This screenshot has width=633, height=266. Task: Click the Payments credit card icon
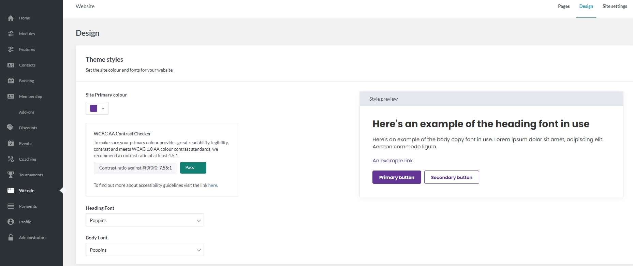pyautogui.click(x=11, y=206)
